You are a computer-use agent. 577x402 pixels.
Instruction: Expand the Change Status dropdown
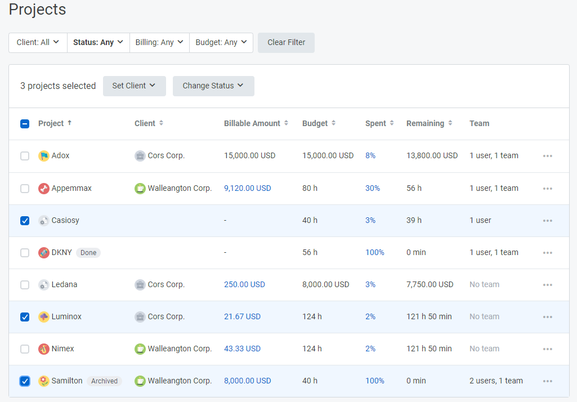tap(213, 86)
